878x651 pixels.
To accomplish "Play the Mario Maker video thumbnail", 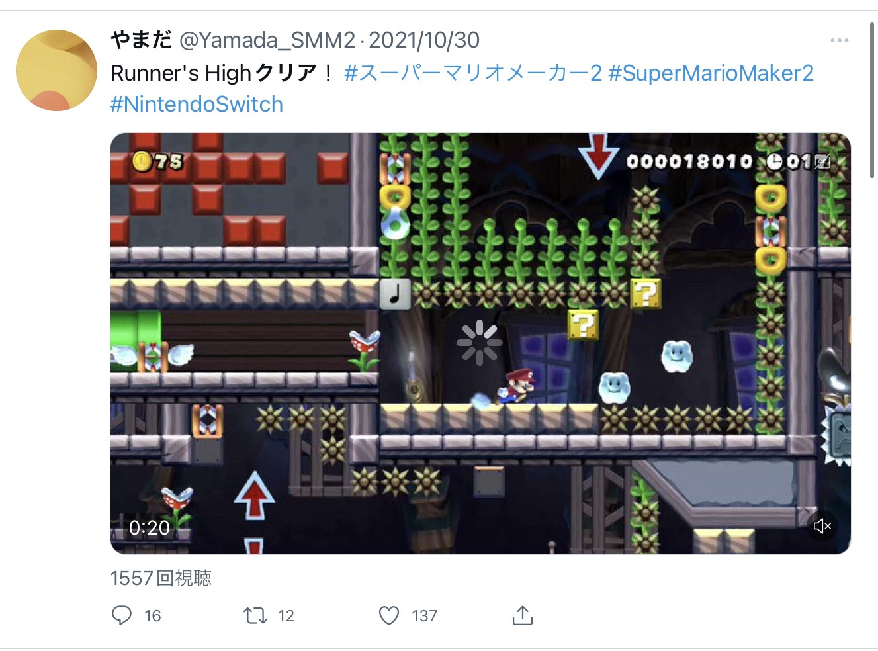I will click(x=480, y=343).
